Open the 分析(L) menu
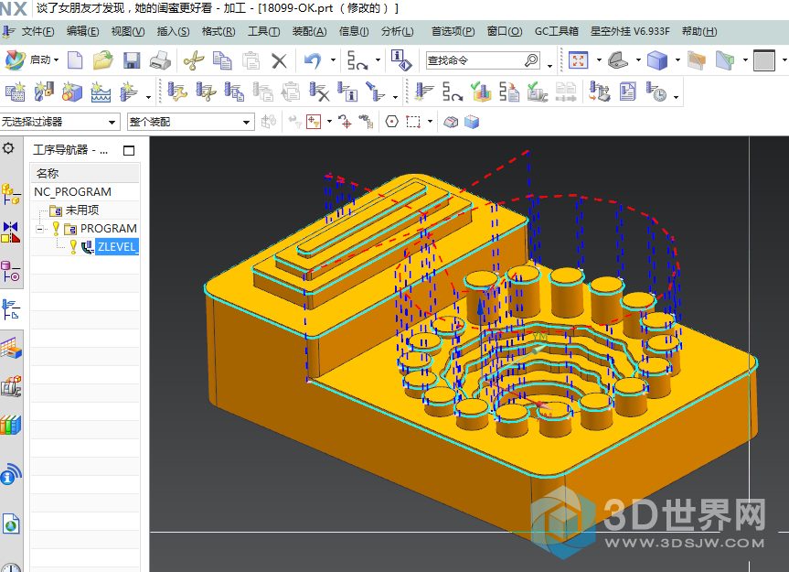789x572 pixels. pos(397,31)
